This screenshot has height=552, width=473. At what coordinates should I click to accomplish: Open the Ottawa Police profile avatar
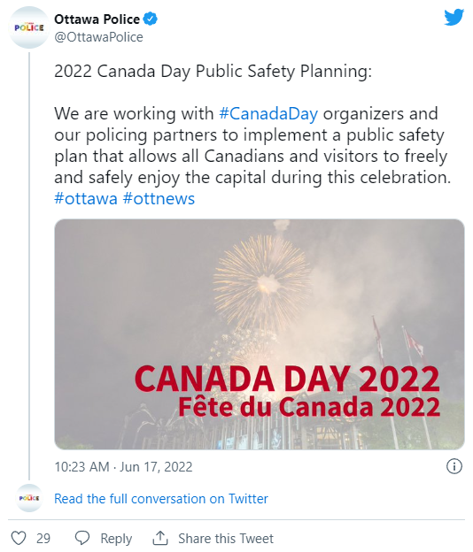pos(29,27)
